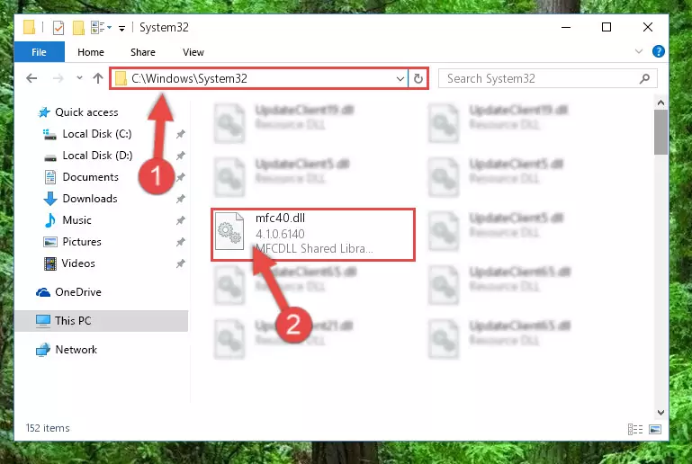
Task: Switch to Details view icon in status bar
Action: click(635, 429)
